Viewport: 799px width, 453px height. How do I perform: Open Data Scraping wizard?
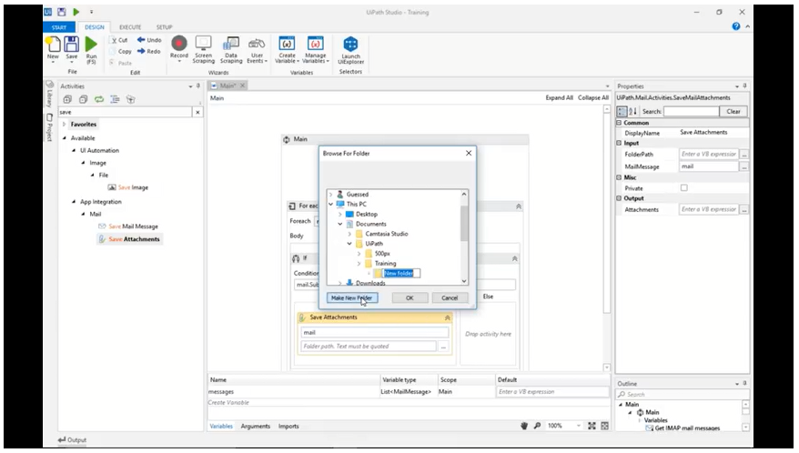(x=231, y=49)
